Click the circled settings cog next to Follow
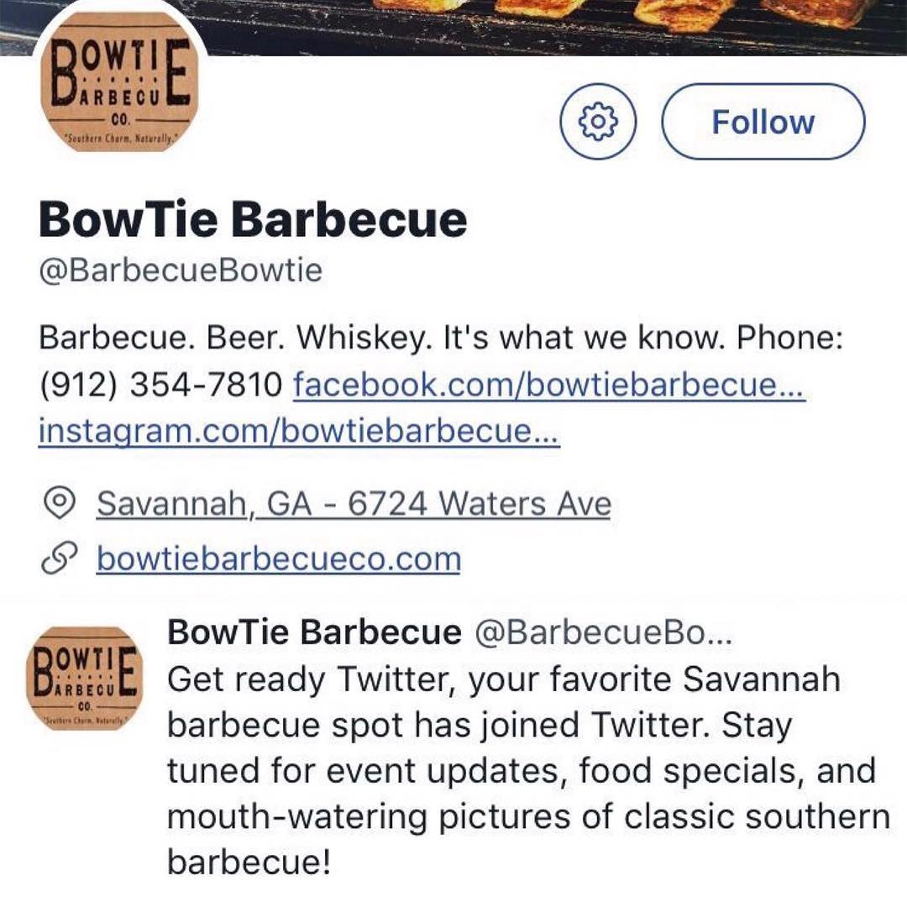This screenshot has width=907, height=907. 599,121
